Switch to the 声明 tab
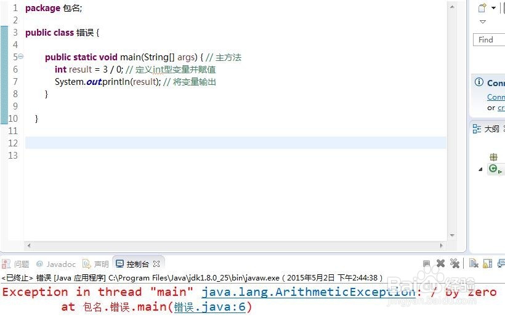Viewport: 505px width, 318px height. 101,264
